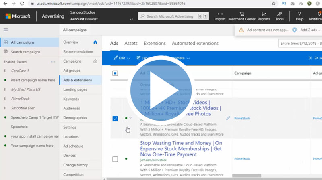322x180 pixels.
Task: Open Tools wrench icon
Action: tap(279, 14)
